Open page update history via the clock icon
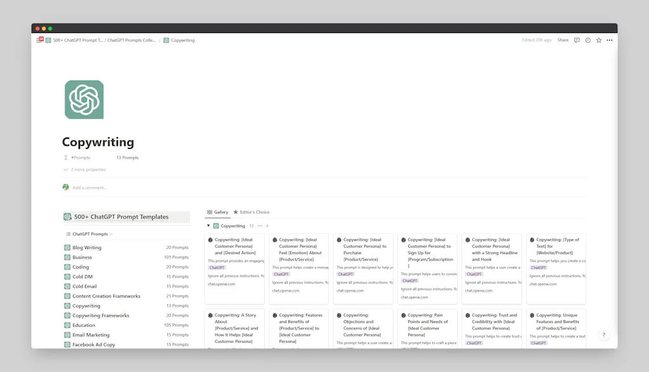649x372 pixels. [587, 40]
